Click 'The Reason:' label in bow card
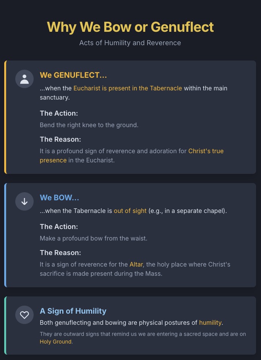Viewport: 261px width, 360px height. (60, 253)
